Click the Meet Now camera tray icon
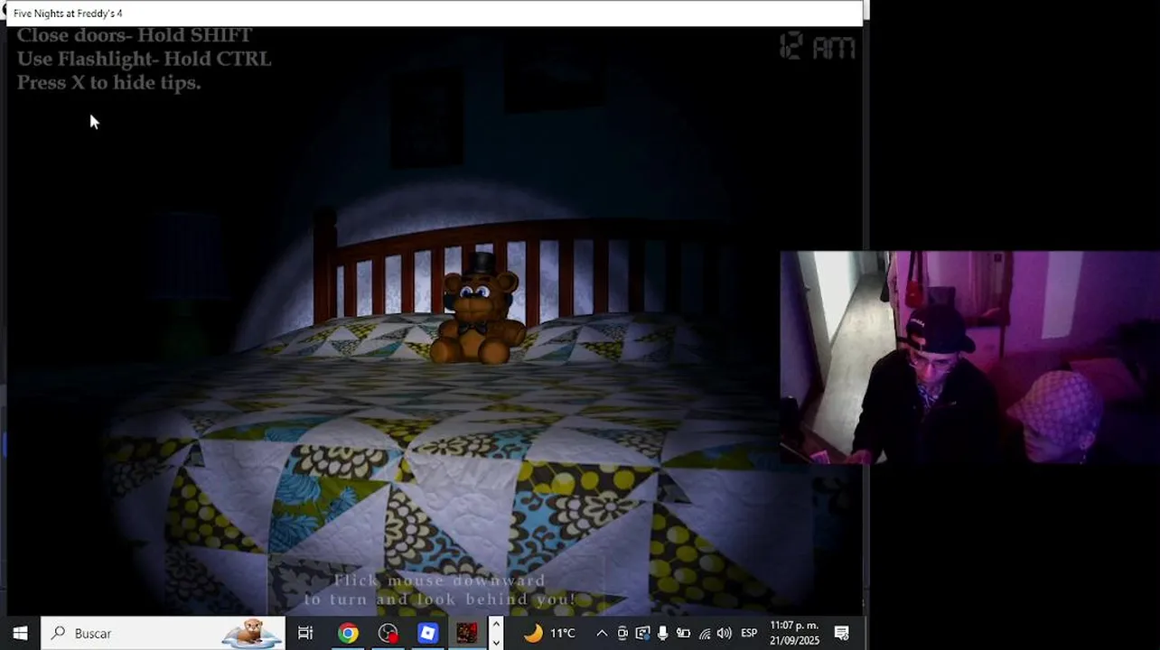 click(622, 633)
